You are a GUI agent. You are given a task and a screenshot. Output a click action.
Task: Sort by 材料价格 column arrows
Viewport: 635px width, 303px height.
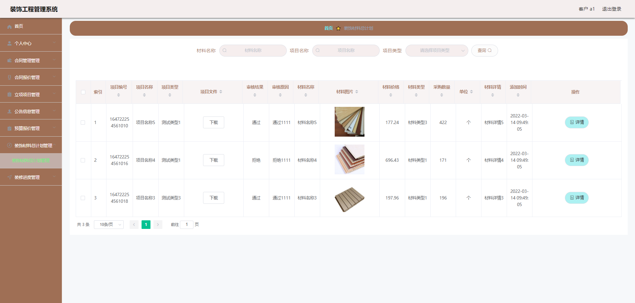coord(391,95)
